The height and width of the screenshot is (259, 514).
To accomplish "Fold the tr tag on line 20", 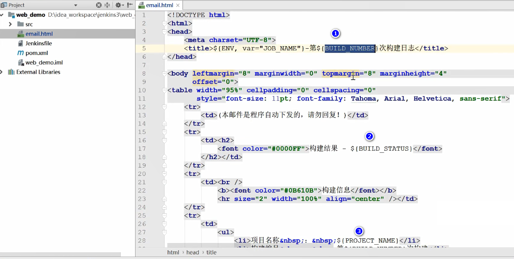I will (164, 174).
